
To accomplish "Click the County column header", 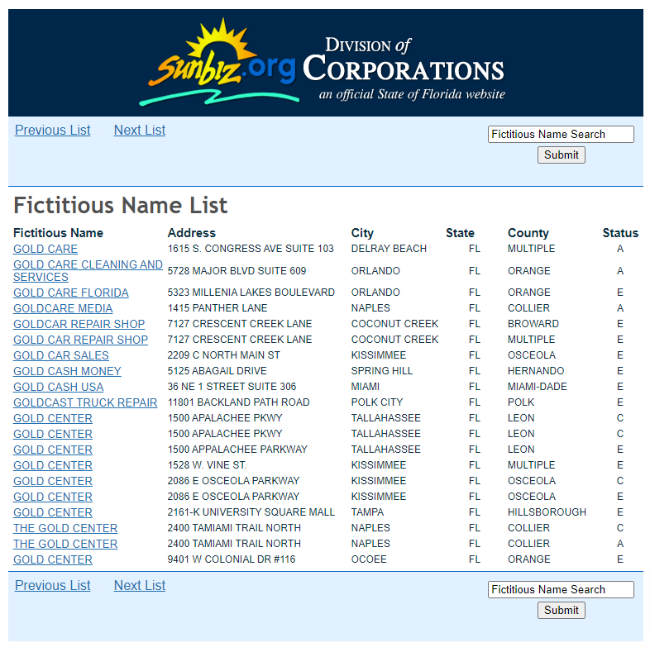I will point(528,233).
